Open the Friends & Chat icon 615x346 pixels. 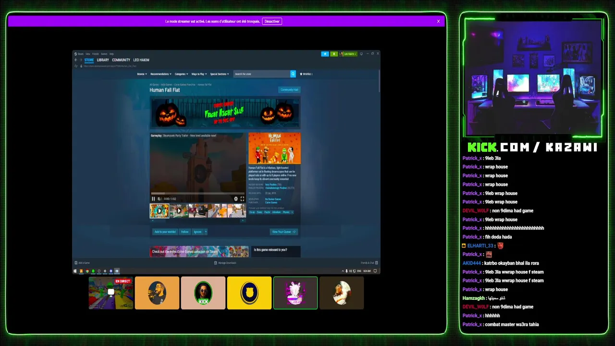click(x=377, y=263)
